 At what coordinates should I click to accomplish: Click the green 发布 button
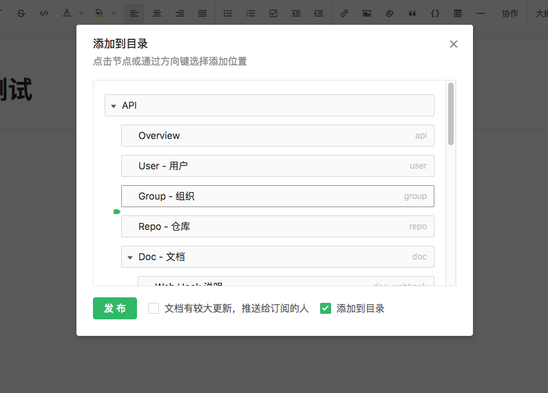coord(115,308)
